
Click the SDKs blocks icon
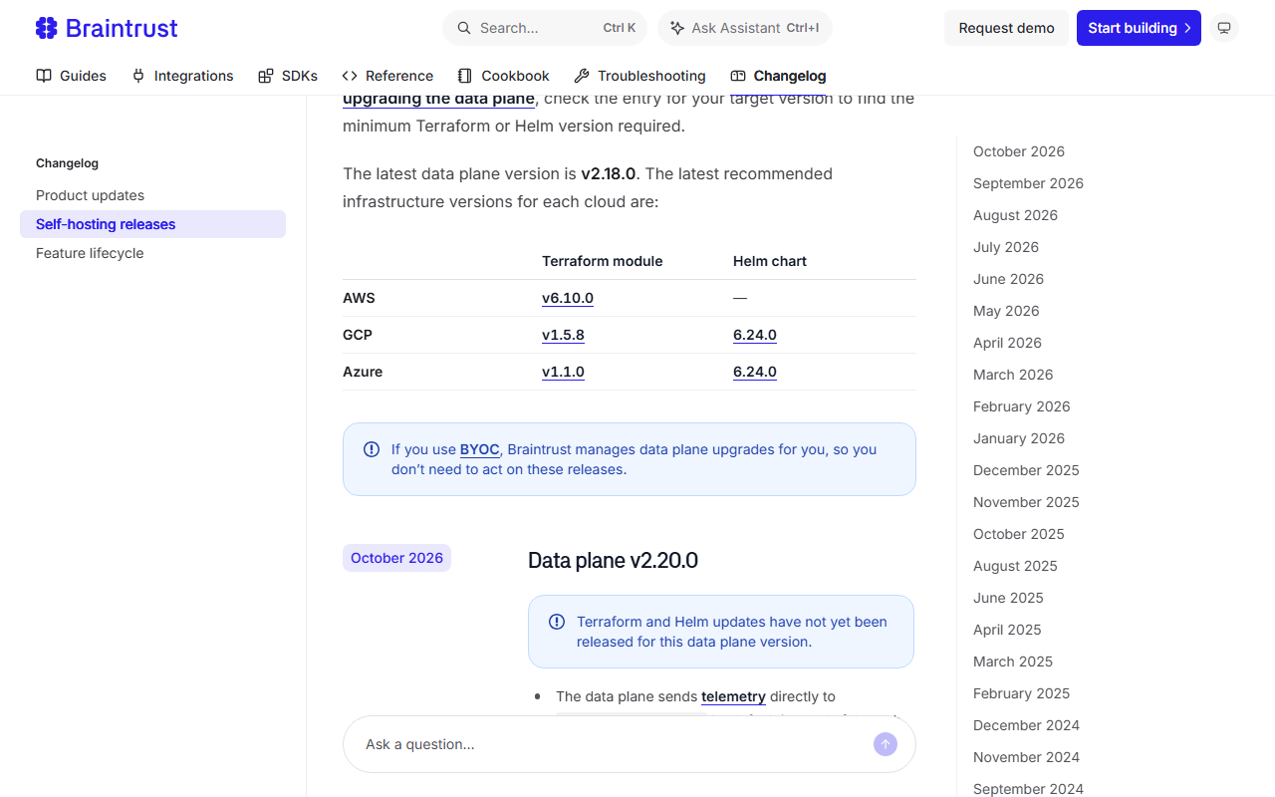pos(266,76)
